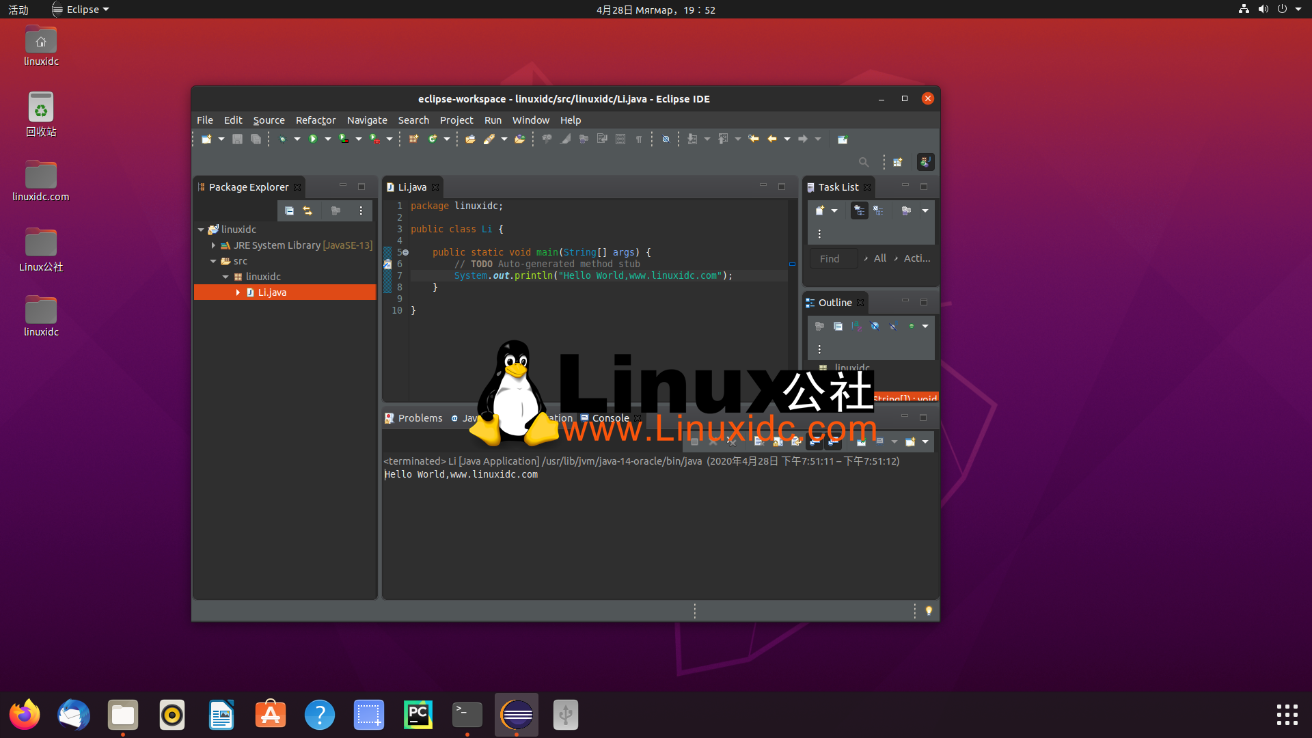Screen dimensions: 1312x738
Task: Open the Back history dropdown arrow
Action: (787, 139)
